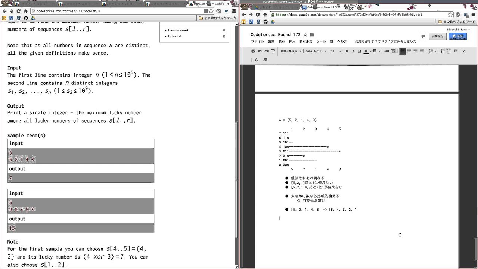The height and width of the screenshot is (269, 478).
Task: Open the 表示形式 menu
Action: 306,41
